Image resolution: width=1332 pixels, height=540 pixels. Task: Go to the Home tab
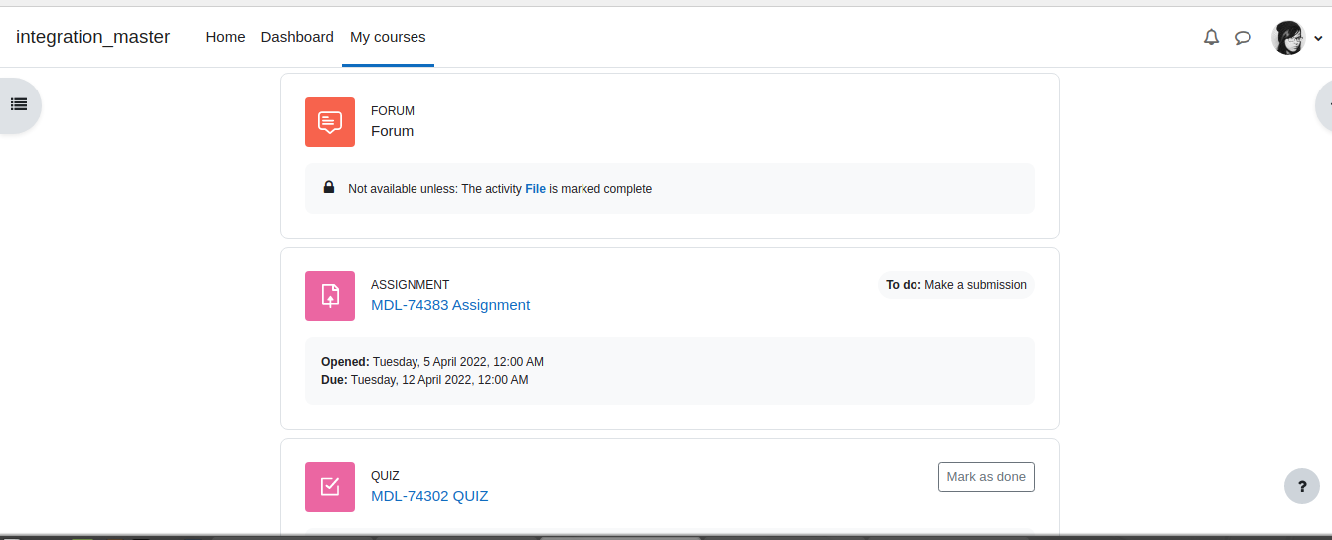(x=225, y=37)
